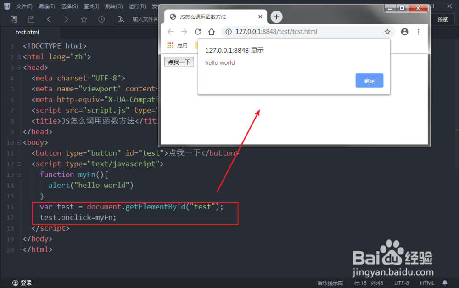Click the meta charset="UTF-8" line

78,78
